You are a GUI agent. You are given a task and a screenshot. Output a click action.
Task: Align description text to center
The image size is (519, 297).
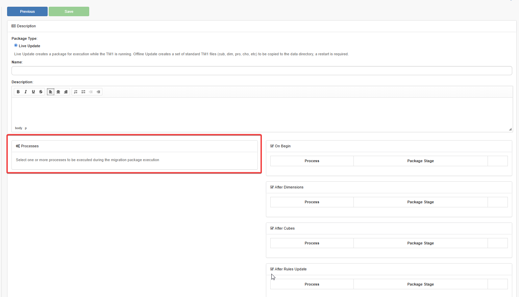58,92
